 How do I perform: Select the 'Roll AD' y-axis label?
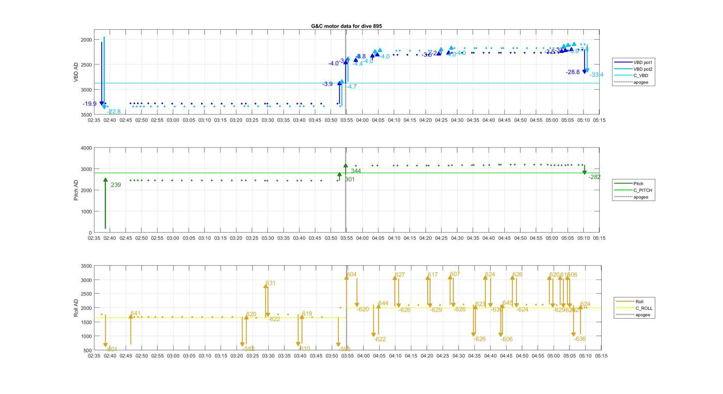pyautogui.click(x=76, y=308)
